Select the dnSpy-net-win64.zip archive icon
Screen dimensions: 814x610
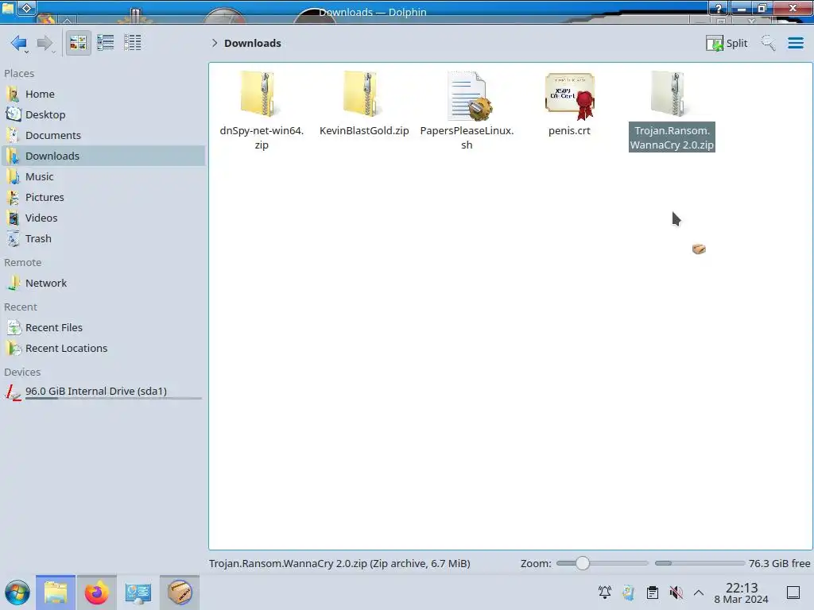258,95
